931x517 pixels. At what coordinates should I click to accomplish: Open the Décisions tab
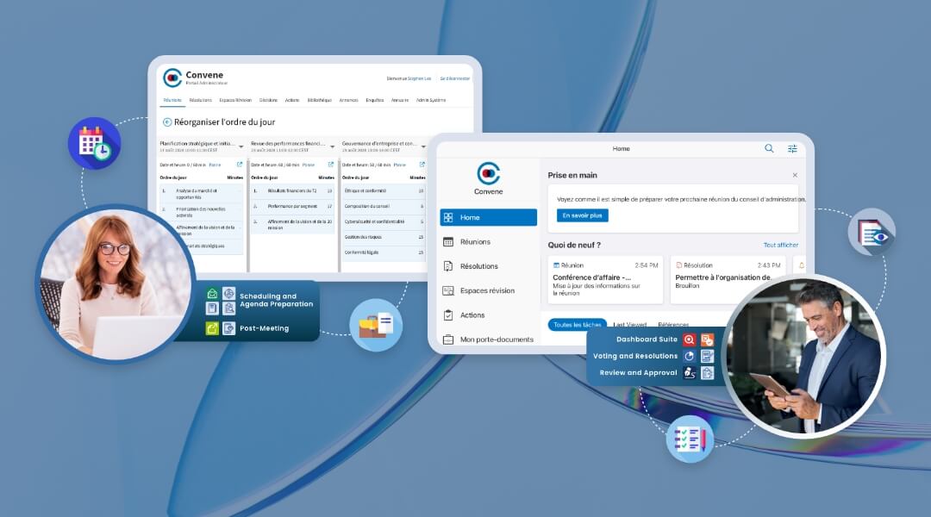click(268, 100)
